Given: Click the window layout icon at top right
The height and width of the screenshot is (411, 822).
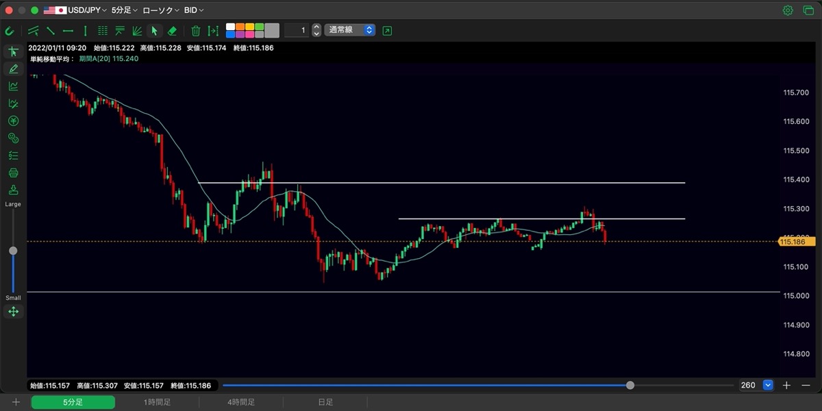Looking at the screenshot, I should pyautogui.click(x=808, y=10).
